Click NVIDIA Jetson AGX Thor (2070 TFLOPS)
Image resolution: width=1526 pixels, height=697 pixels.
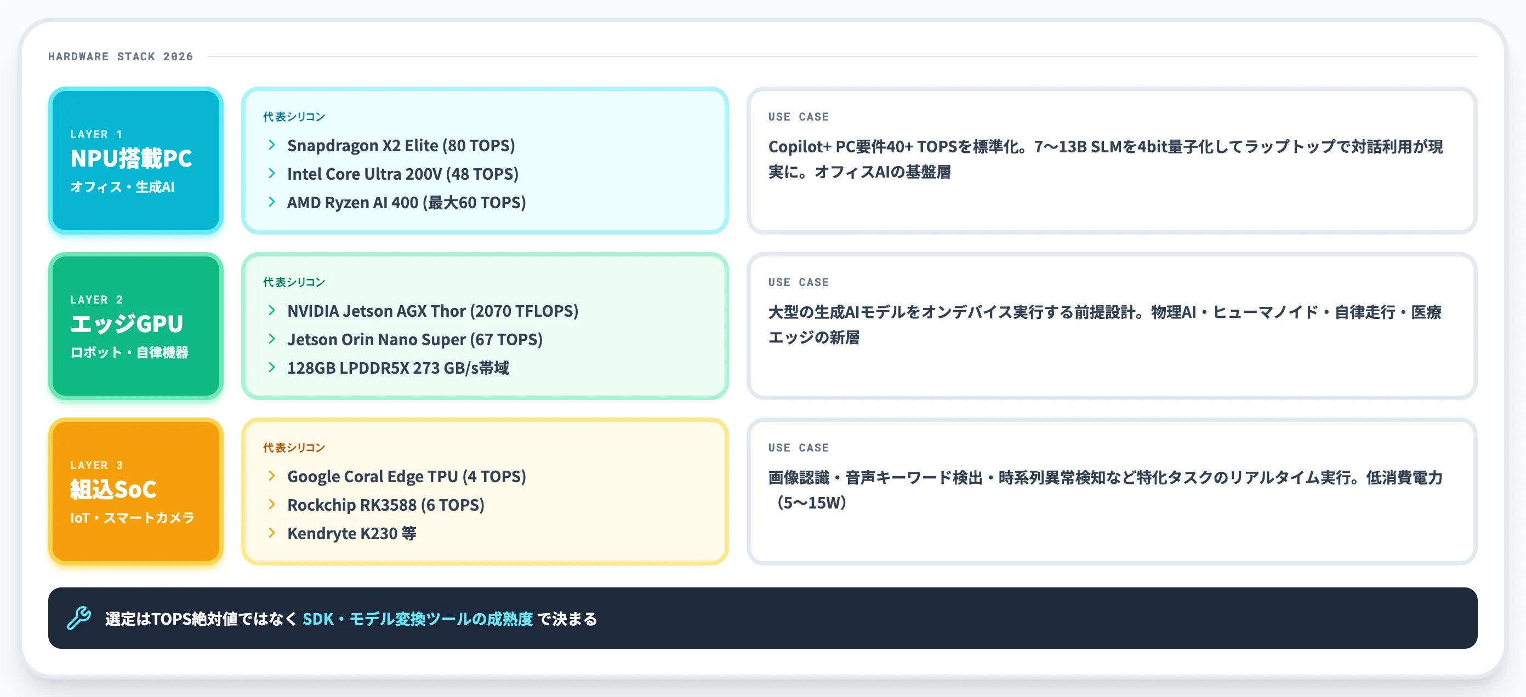[433, 311]
